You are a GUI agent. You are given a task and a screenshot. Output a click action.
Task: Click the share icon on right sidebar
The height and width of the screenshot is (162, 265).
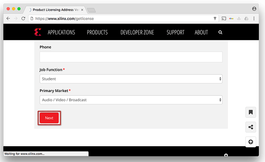[x=250, y=127]
